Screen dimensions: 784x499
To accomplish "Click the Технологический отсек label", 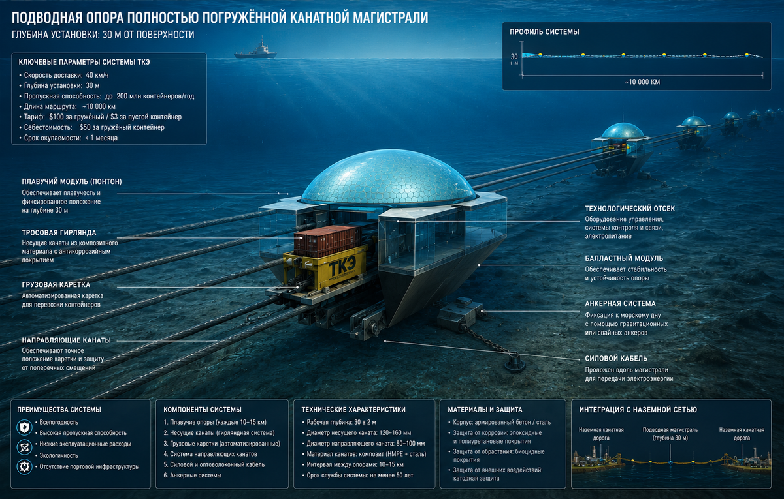I will (630, 209).
